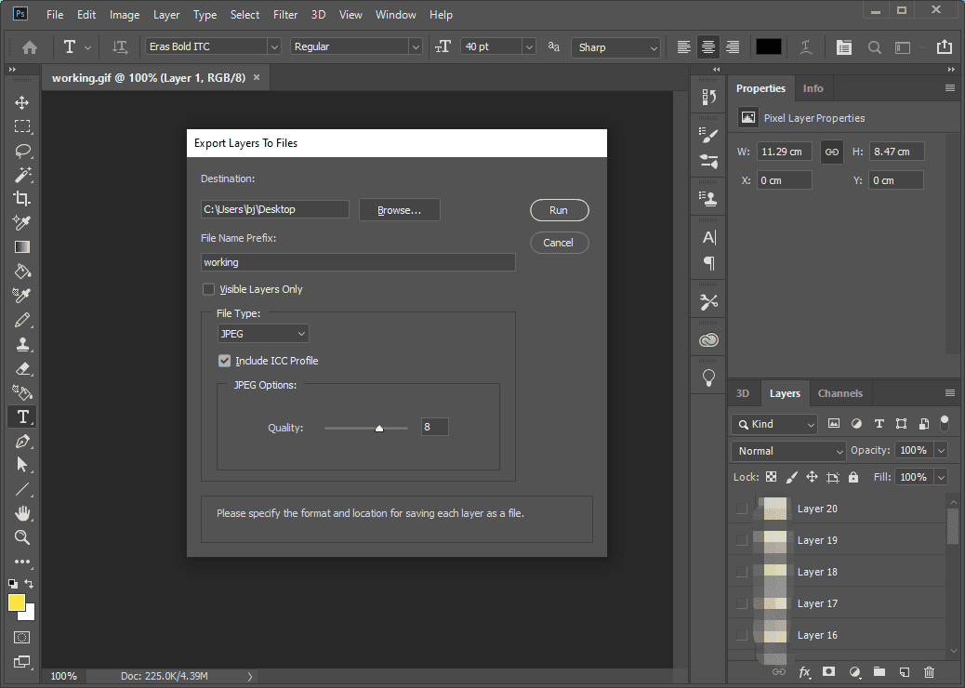Image resolution: width=965 pixels, height=688 pixels.
Task: Click the Add layer style (fx) icon
Action: point(805,671)
